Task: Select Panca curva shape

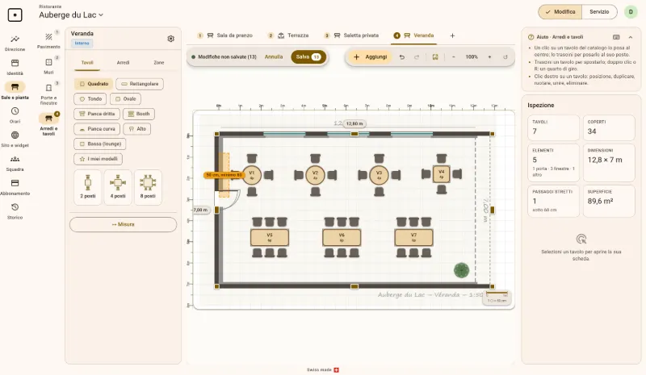Action: pyautogui.click(x=97, y=129)
